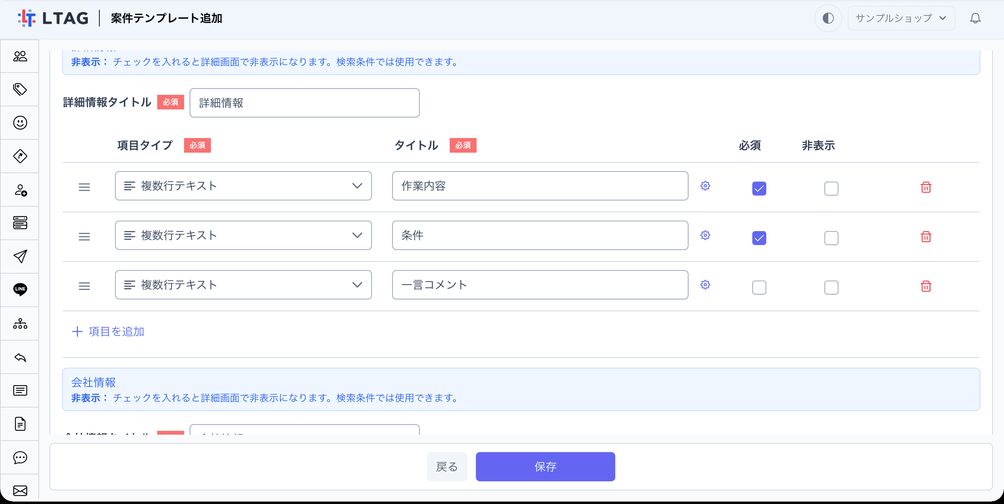Delete the 条件 row with trash icon
This screenshot has width=1004, height=504.
926,237
